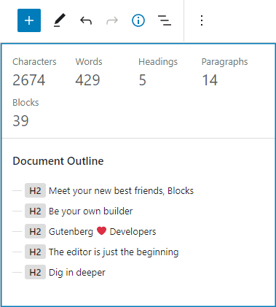Undo the last change
This screenshot has width=276, height=307.
pyautogui.click(x=86, y=20)
